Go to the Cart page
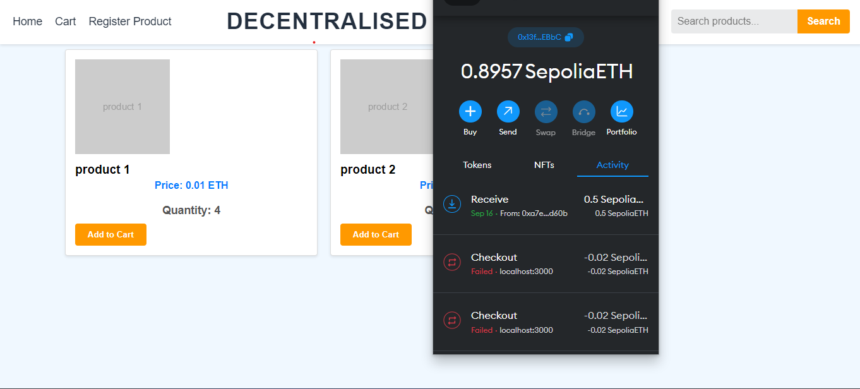The width and height of the screenshot is (860, 389). coord(65,21)
